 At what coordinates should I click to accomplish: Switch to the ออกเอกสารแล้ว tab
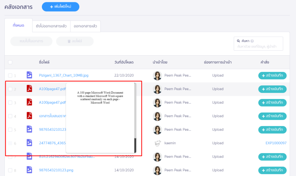click(85, 26)
